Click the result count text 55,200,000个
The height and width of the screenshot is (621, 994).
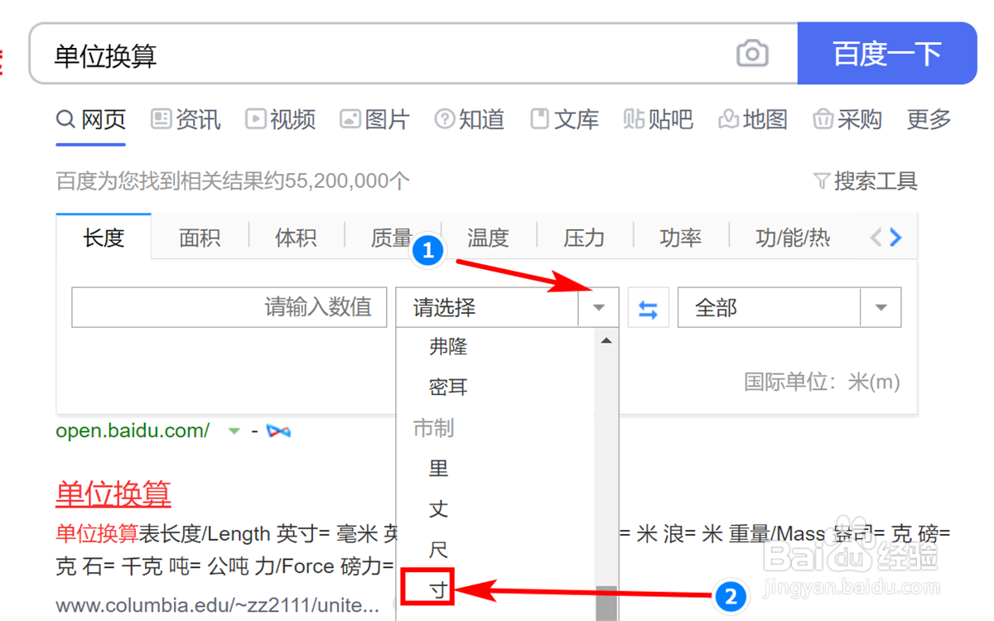[347, 181]
